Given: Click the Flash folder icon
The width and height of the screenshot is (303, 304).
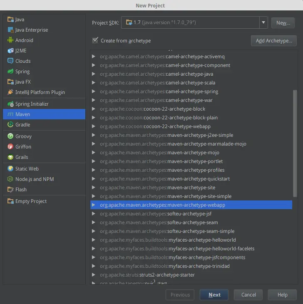Looking at the screenshot, I should (10, 189).
